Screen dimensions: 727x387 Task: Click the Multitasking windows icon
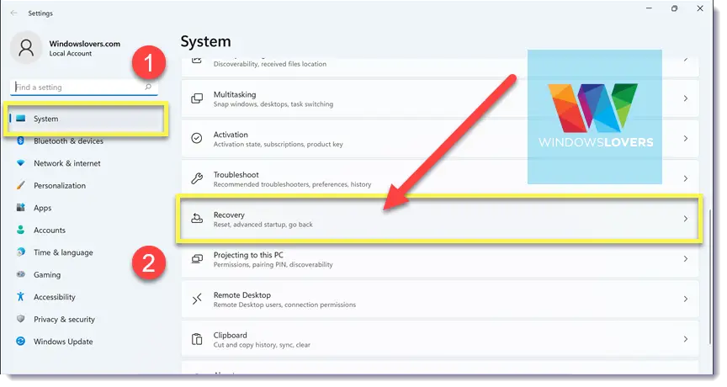pos(197,98)
